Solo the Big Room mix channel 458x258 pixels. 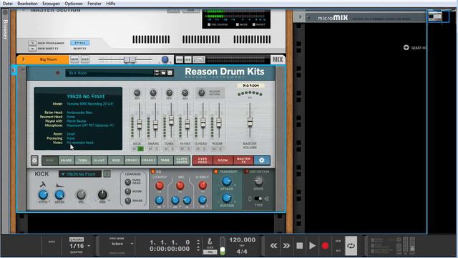click(x=85, y=59)
